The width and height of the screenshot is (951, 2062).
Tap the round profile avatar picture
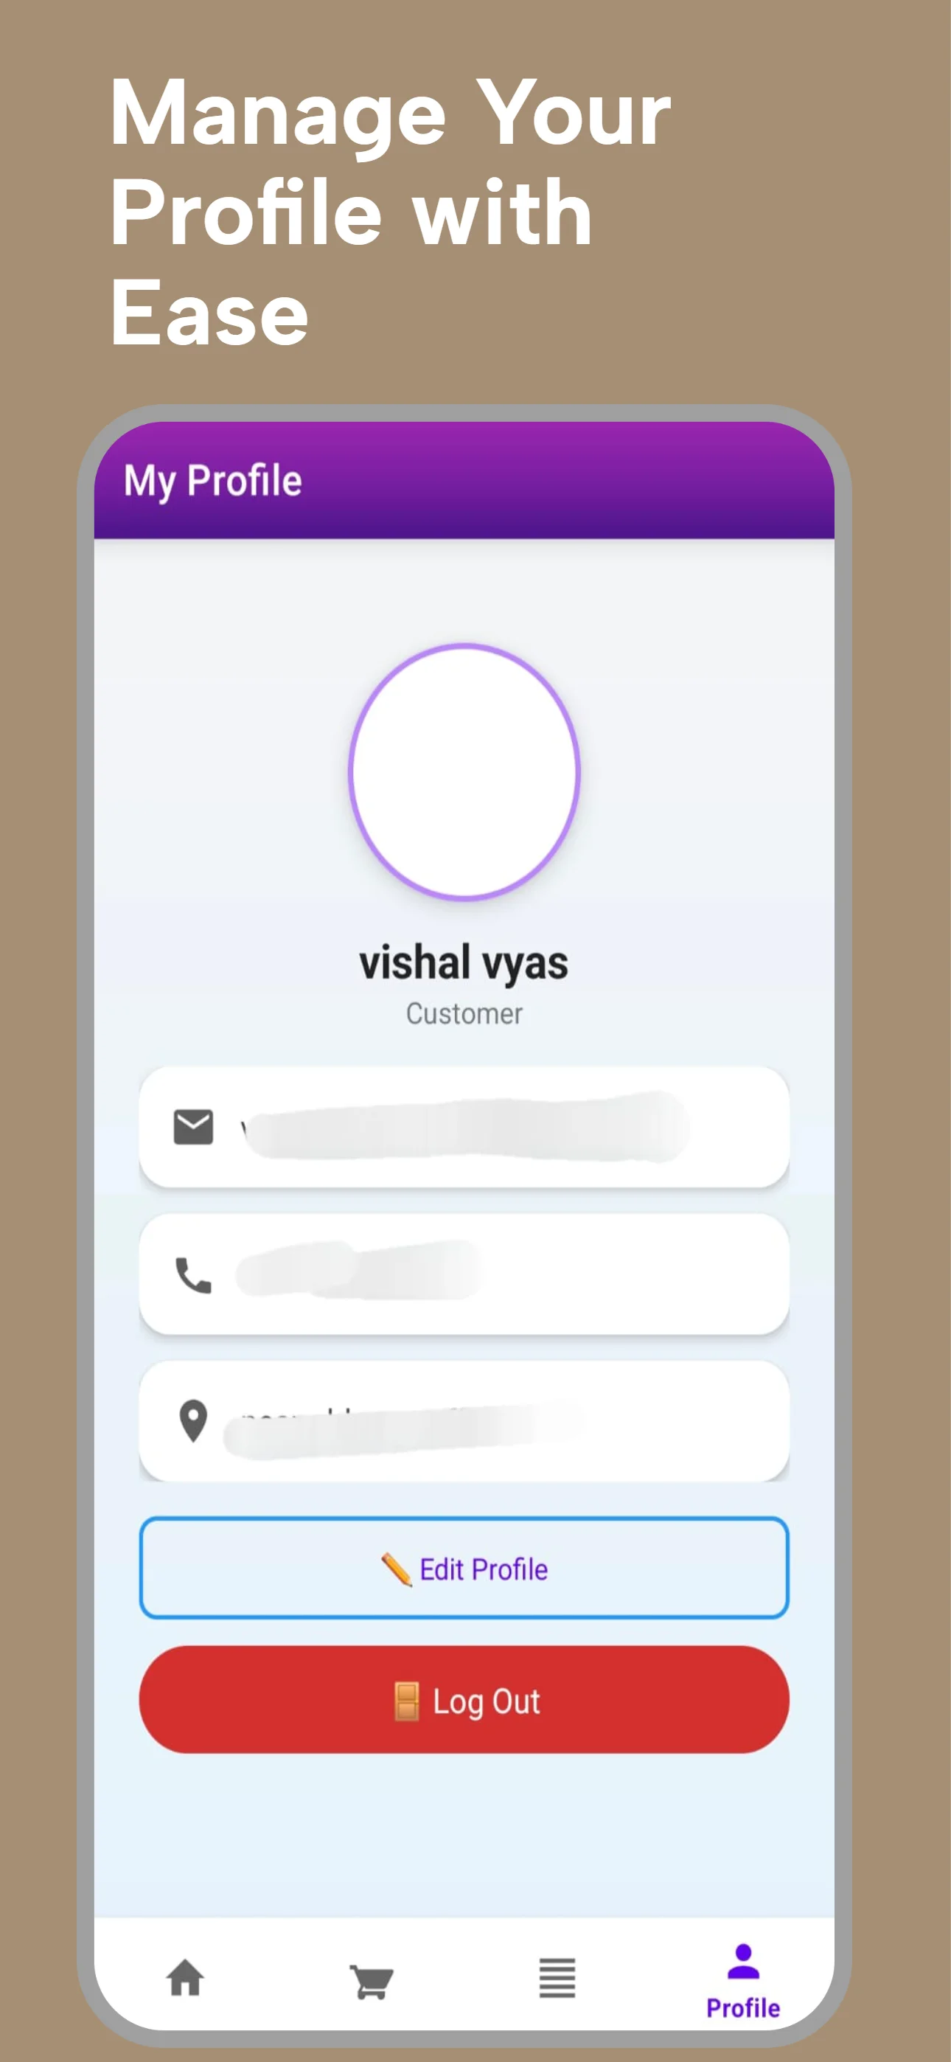(464, 772)
